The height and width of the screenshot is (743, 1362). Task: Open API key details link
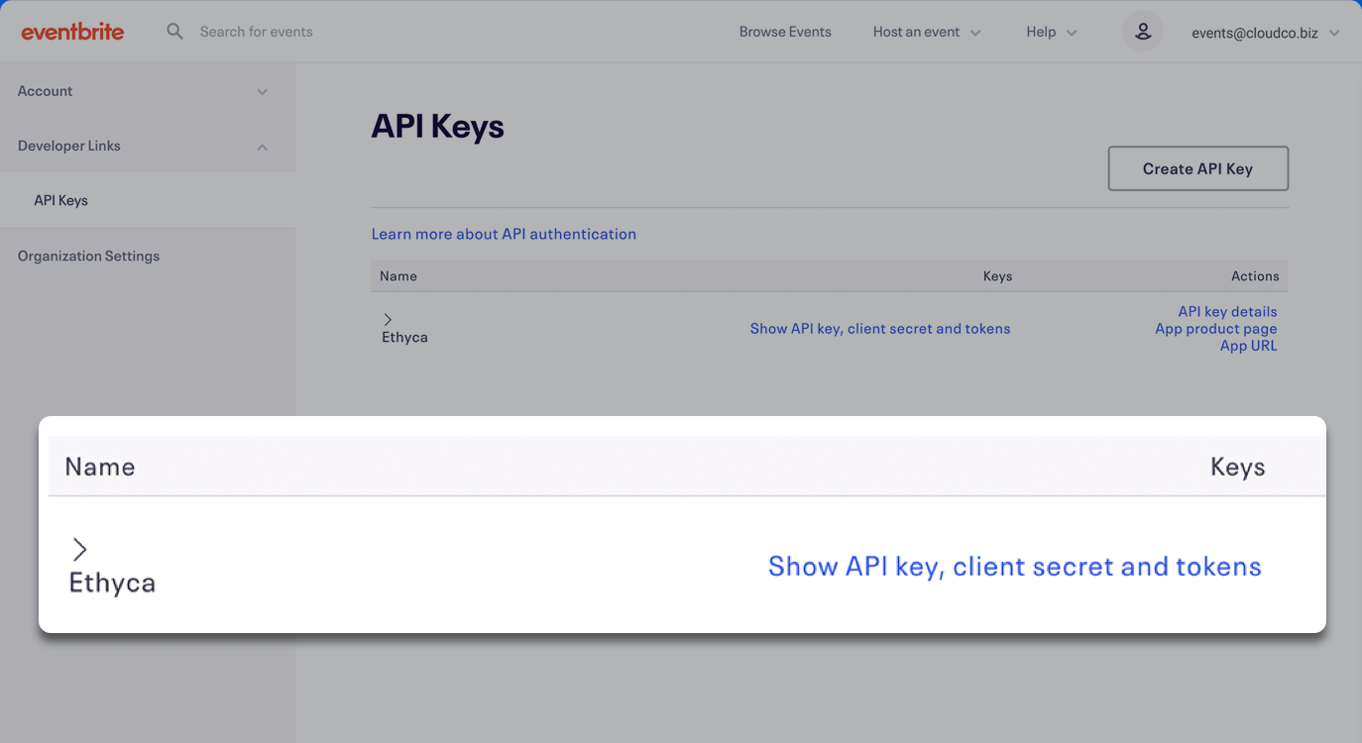(x=1227, y=311)
